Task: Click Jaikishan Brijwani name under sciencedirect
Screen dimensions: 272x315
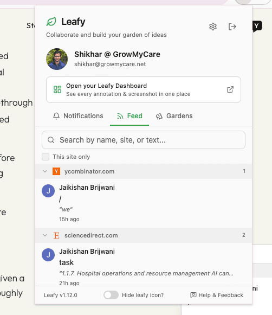Action: [87, 252]
